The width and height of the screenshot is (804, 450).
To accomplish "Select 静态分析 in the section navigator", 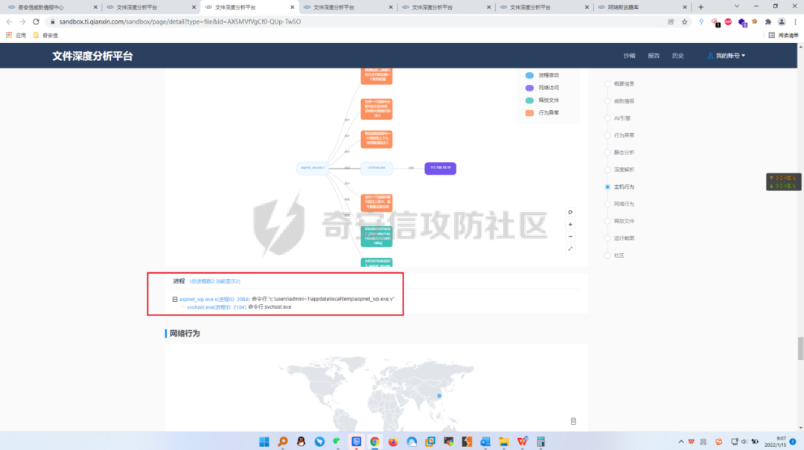I will click(623, 152).
